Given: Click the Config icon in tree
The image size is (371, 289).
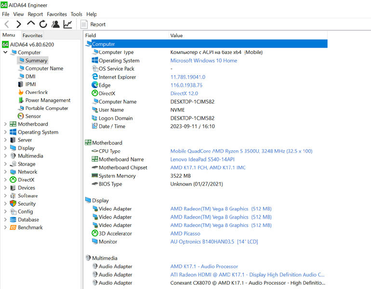Looking at the screenshot, I should [13, 211].
